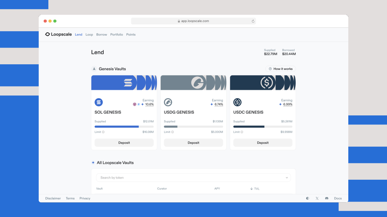Click the USDG GENESIS supplied progress bar
This screenshot has width=387, height=217.
pos(193,127)
